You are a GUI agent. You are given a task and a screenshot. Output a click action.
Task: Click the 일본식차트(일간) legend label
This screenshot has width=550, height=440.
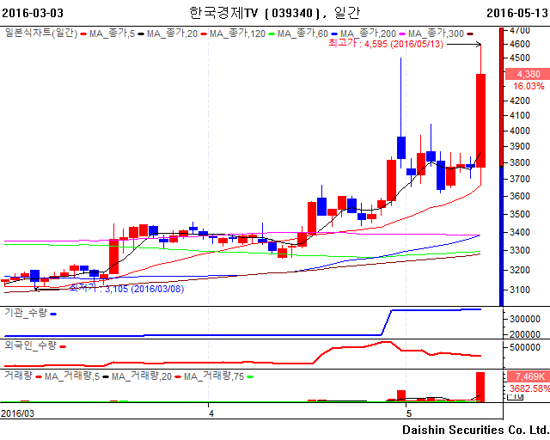(x=41, y=34)
